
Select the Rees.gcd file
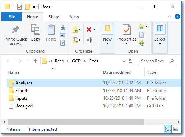click(24, 106)
